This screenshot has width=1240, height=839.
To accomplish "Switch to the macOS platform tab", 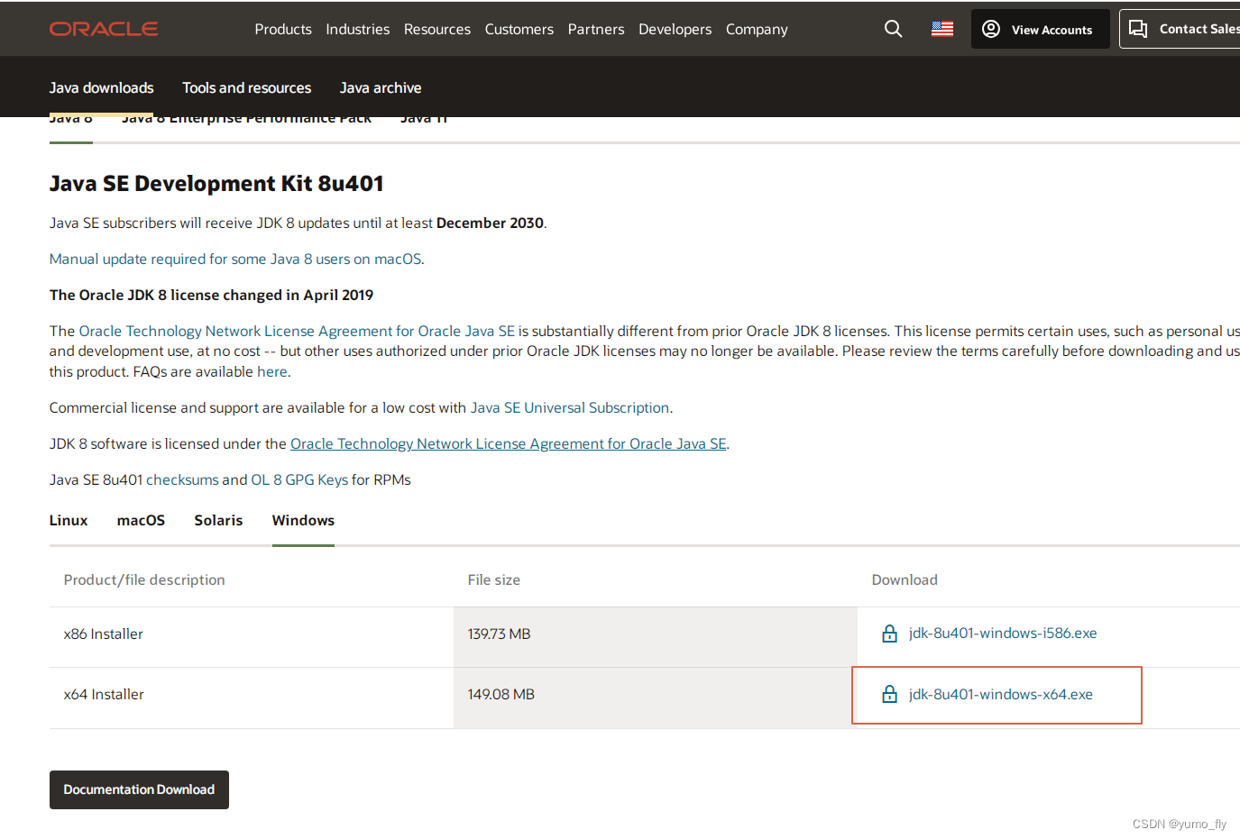I will (141, 520).
